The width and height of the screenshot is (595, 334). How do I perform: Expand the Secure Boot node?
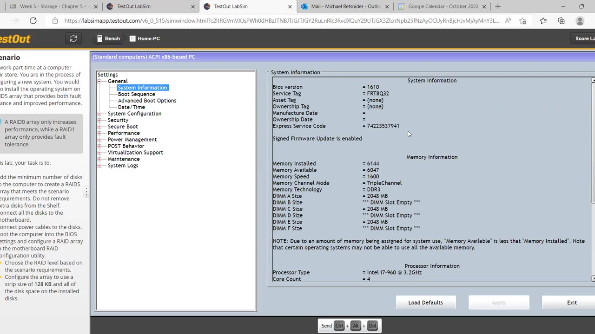(x=99, y=127)
